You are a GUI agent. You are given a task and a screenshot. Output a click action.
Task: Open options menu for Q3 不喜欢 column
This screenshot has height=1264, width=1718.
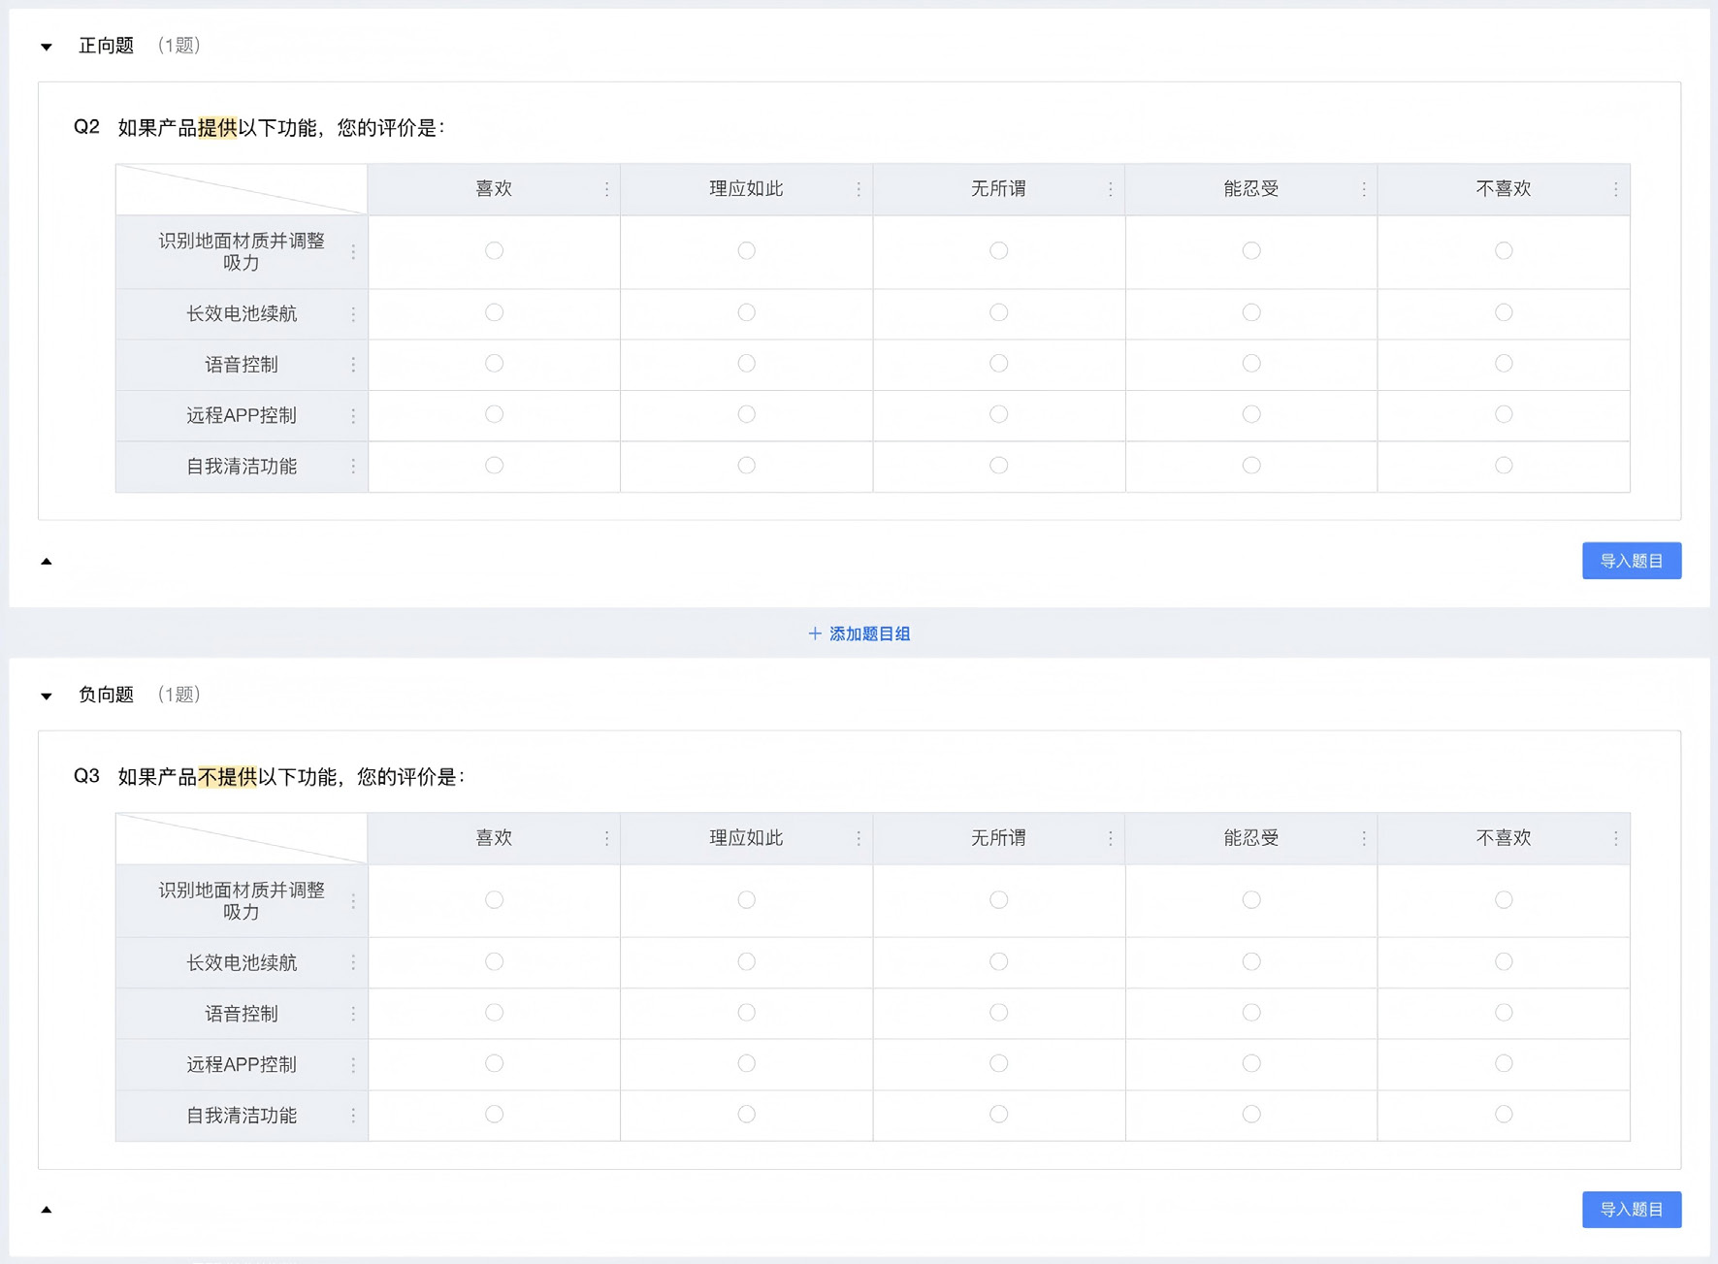1616,838
